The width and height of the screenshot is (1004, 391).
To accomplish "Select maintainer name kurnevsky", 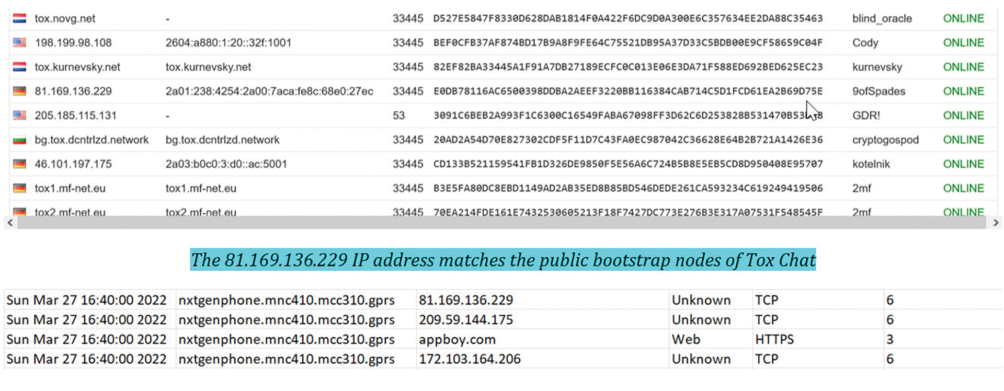I will tap(877, 67).
